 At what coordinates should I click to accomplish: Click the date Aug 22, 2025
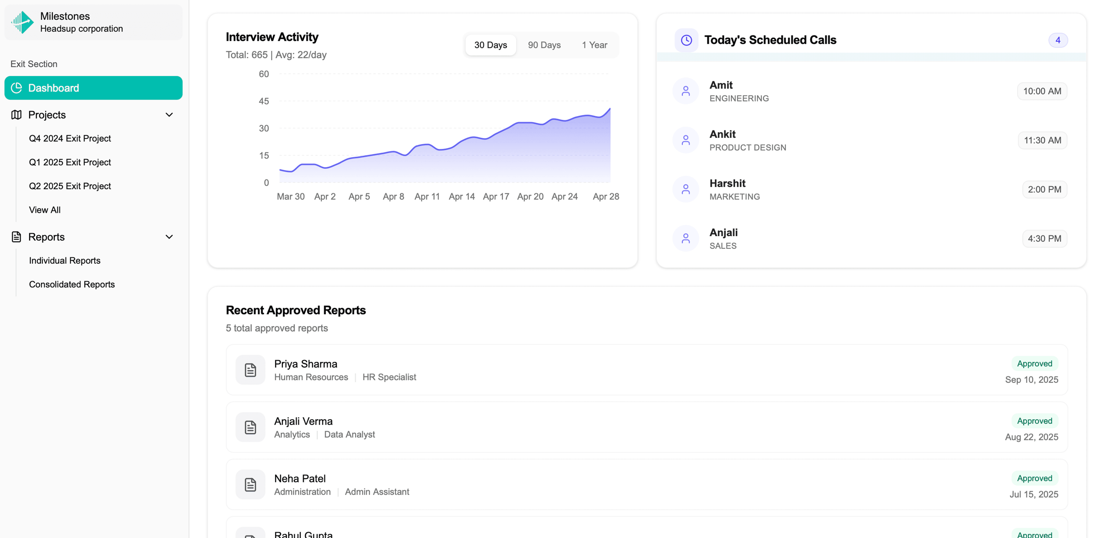1031,437
